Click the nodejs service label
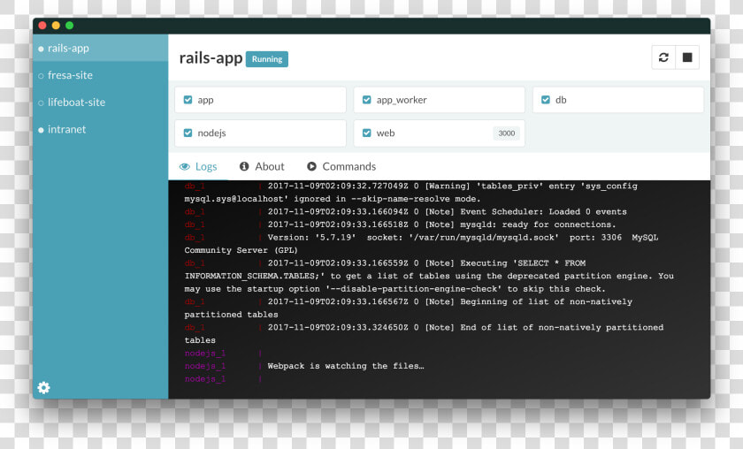This screenshot has height=449, width=743. [x=211, y=133]
